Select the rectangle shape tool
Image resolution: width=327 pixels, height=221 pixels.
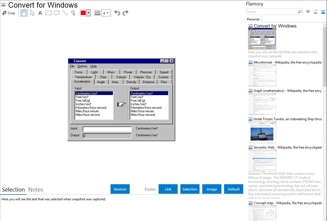(49, 13)
